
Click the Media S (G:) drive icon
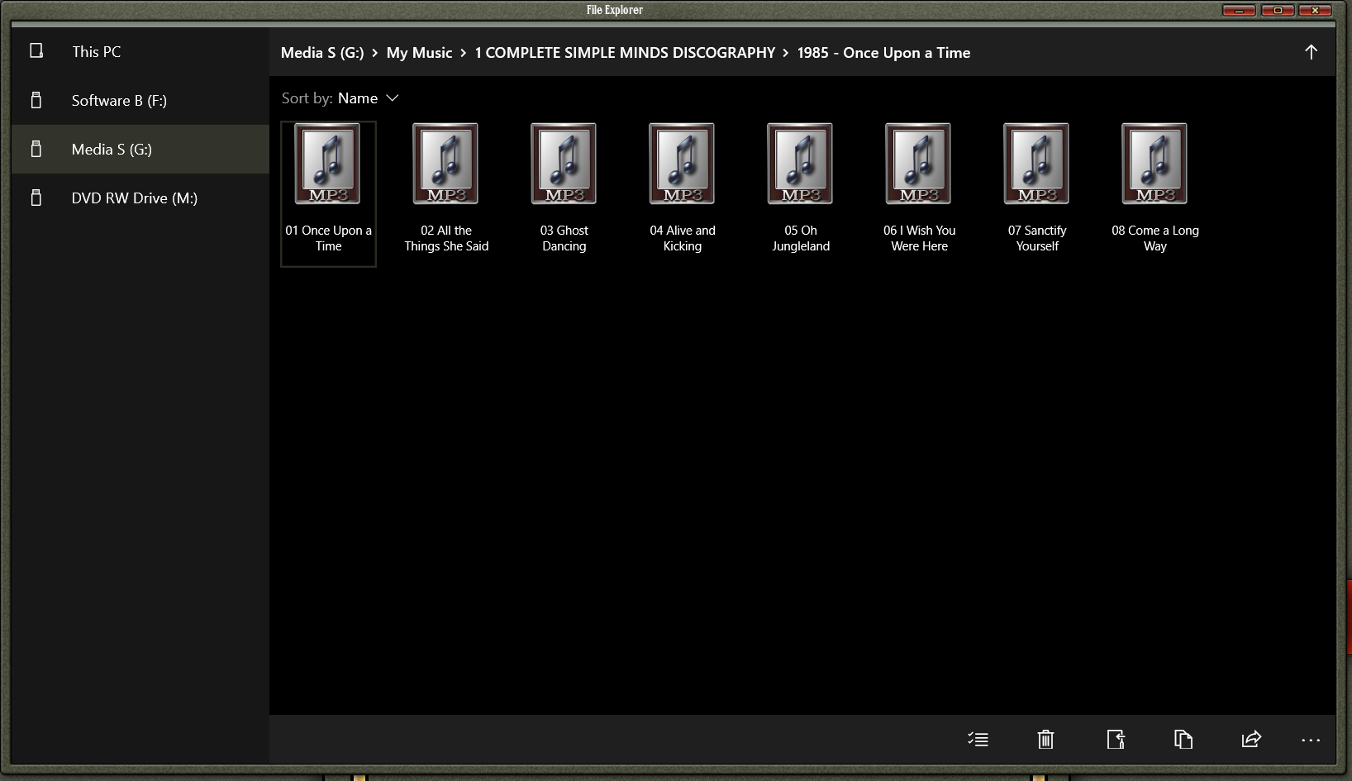[x=36, y=149]
